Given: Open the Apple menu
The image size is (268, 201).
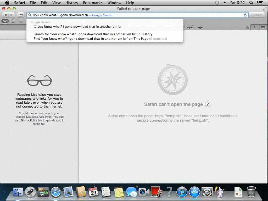Looking at the screenshot, I should [x=7, y=3].
